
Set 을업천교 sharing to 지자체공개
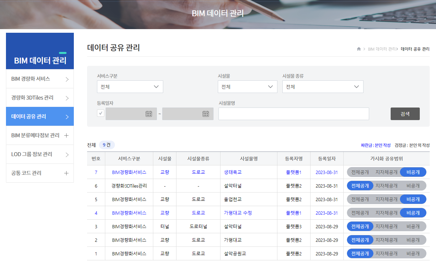[386, 199]
